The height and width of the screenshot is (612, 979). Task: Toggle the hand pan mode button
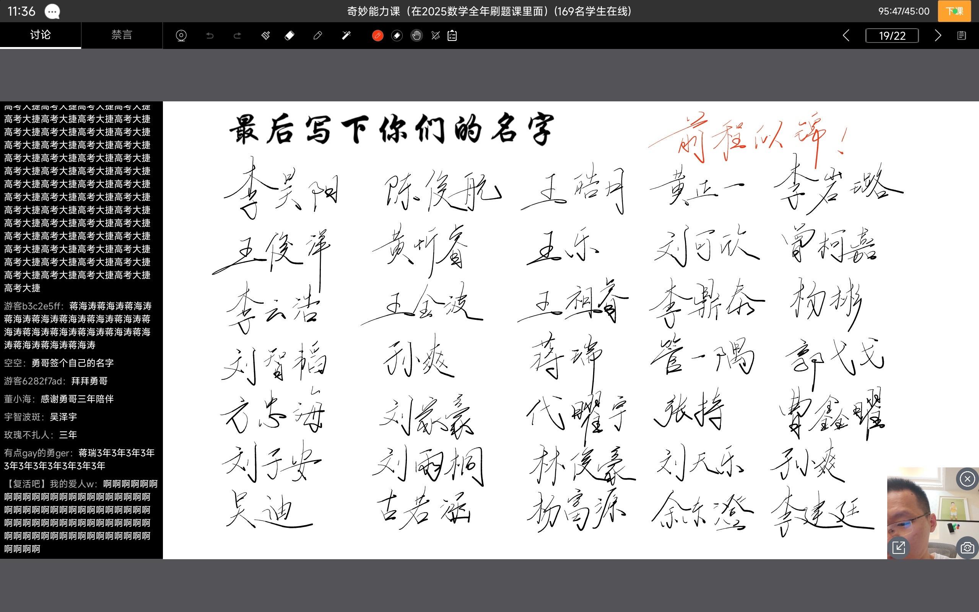point(416,36)
